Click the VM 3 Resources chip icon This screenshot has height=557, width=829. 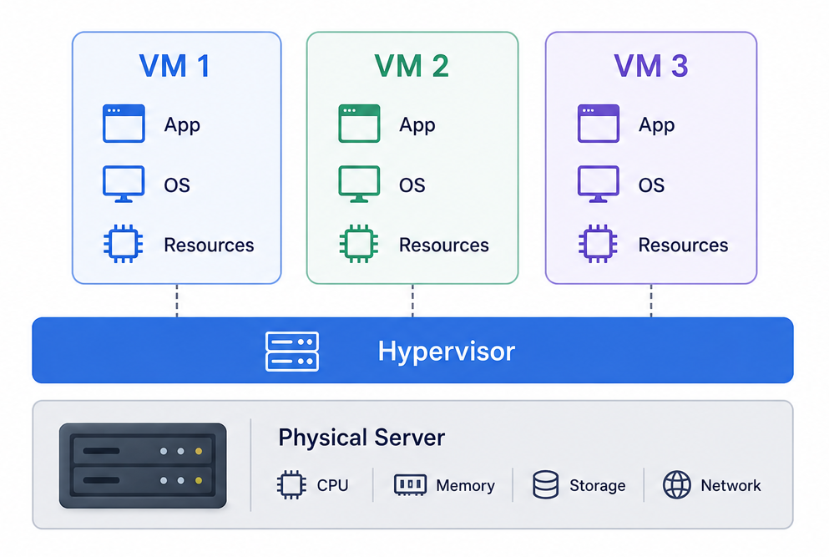[x=598, y=244]
